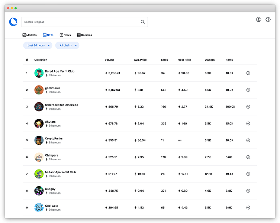Sort by Owners column header
The image size is (280, 223).
pos(210,60)
